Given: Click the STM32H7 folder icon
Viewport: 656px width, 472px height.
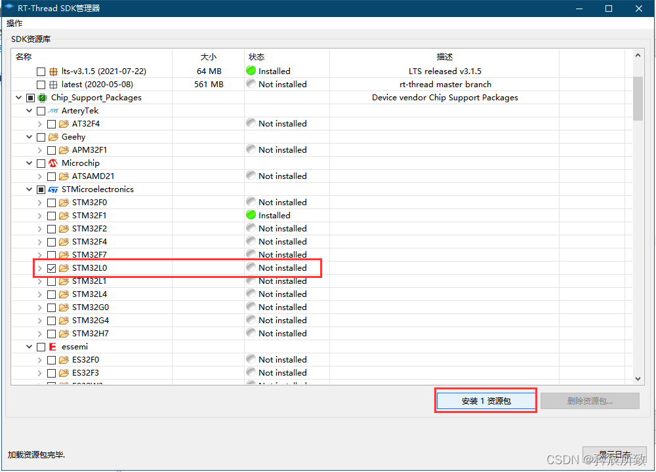Looking at the screenshot, I should 64,334.
